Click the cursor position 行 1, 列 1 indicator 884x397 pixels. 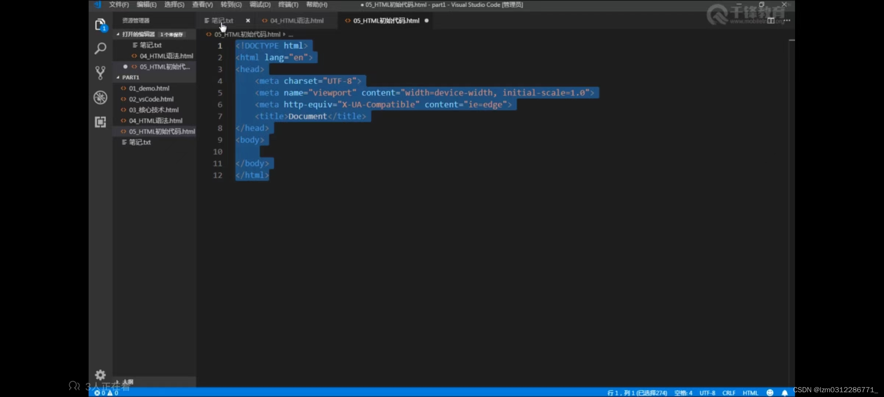(x=637, y=393)
